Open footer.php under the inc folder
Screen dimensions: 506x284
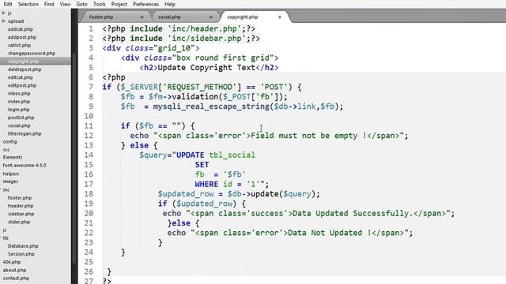click(x=20, y=198)
